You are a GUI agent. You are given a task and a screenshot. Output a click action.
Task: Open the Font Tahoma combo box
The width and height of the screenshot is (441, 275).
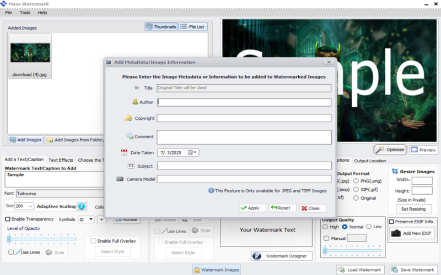coord(60,194)
